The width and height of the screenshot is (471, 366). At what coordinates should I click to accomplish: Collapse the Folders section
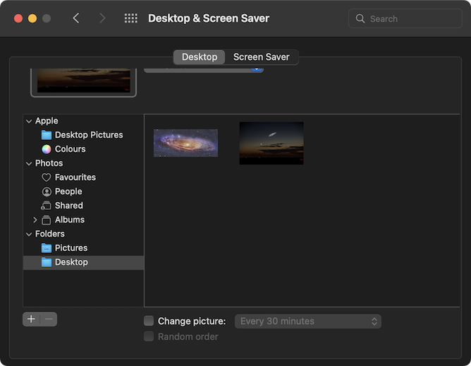[x=29, y=234]
